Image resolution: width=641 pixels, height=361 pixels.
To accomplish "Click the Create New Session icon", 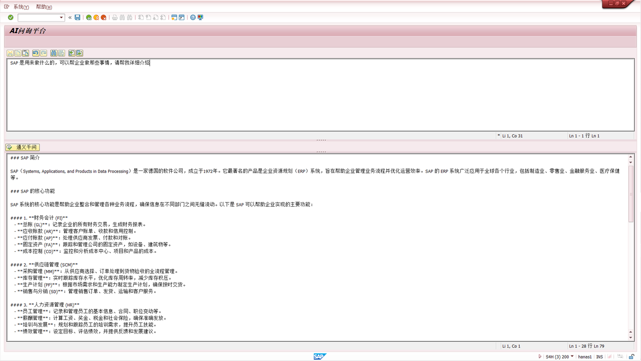I will click(174, 18).
